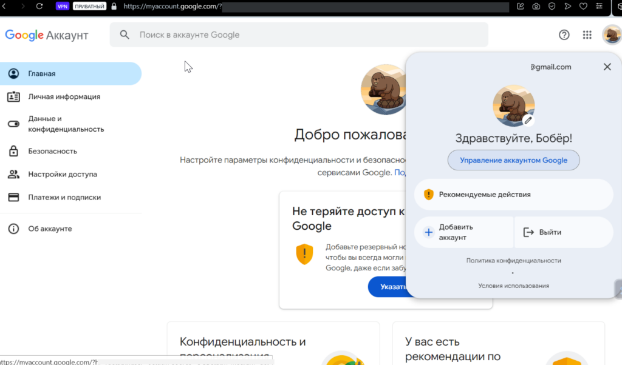Click the large beaver profile picture on the page
This screenshot has height=365, width=622.
(383, 90)
